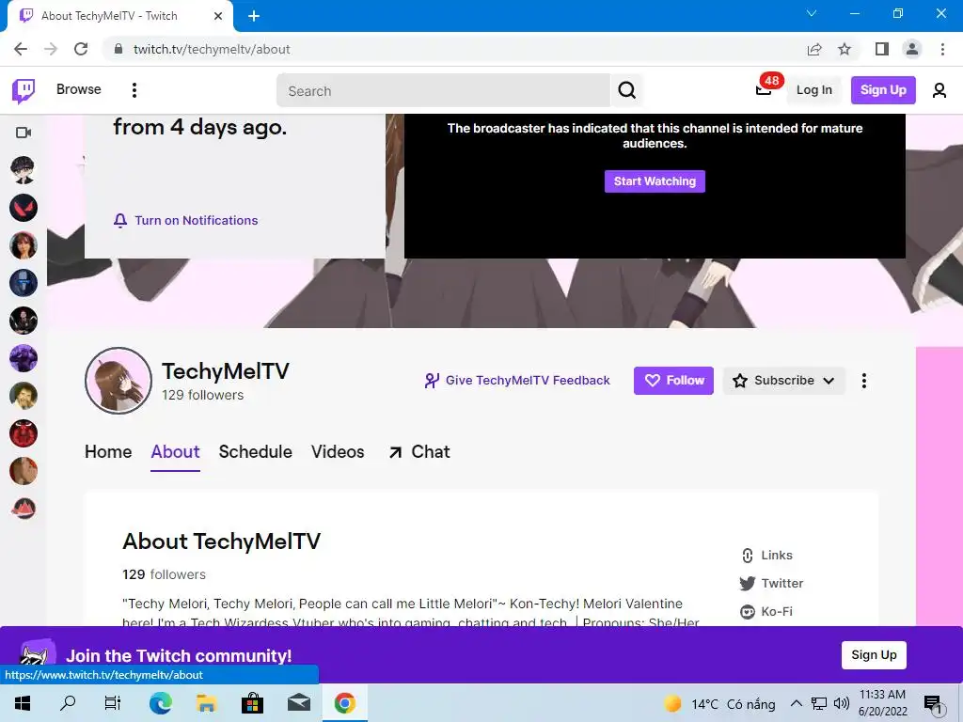Open the user profile icon menu
The height and width of the screenshot is (722, 963).
point(939,90)
